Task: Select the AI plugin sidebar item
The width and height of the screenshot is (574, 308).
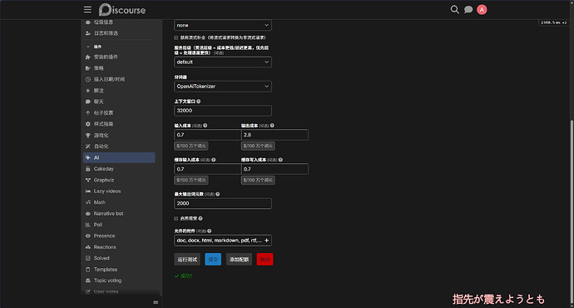Action: 119,157
